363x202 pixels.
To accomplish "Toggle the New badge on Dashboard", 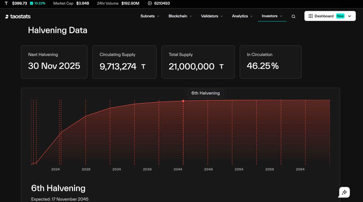I will 341,16.
